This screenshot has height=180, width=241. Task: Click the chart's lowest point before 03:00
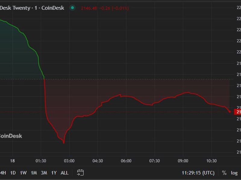click(x=64, y=143)
